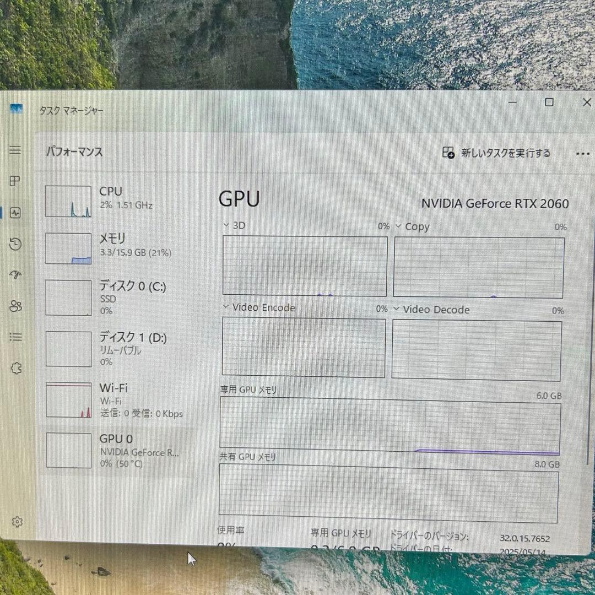Collapse the 3D engine graph chevron
This screenshot has height=595, width=595.
226,225
